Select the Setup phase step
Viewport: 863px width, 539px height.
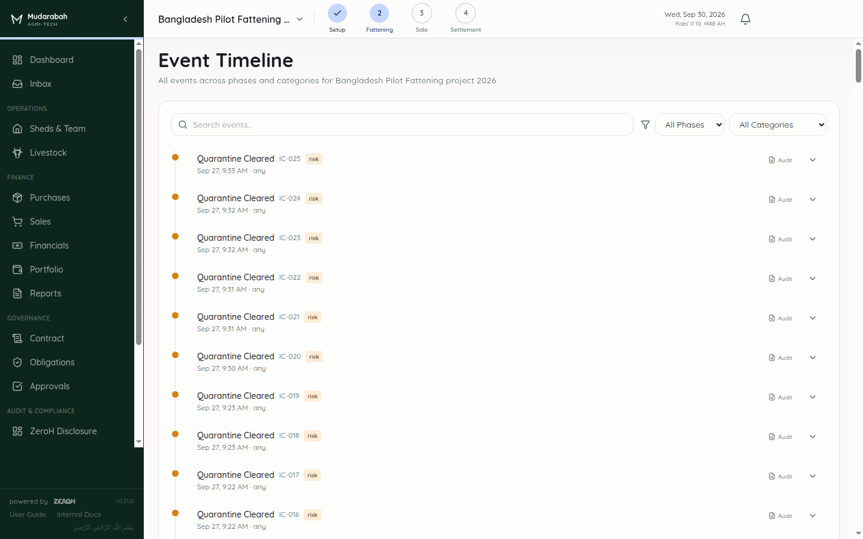(x=337, y=19)
